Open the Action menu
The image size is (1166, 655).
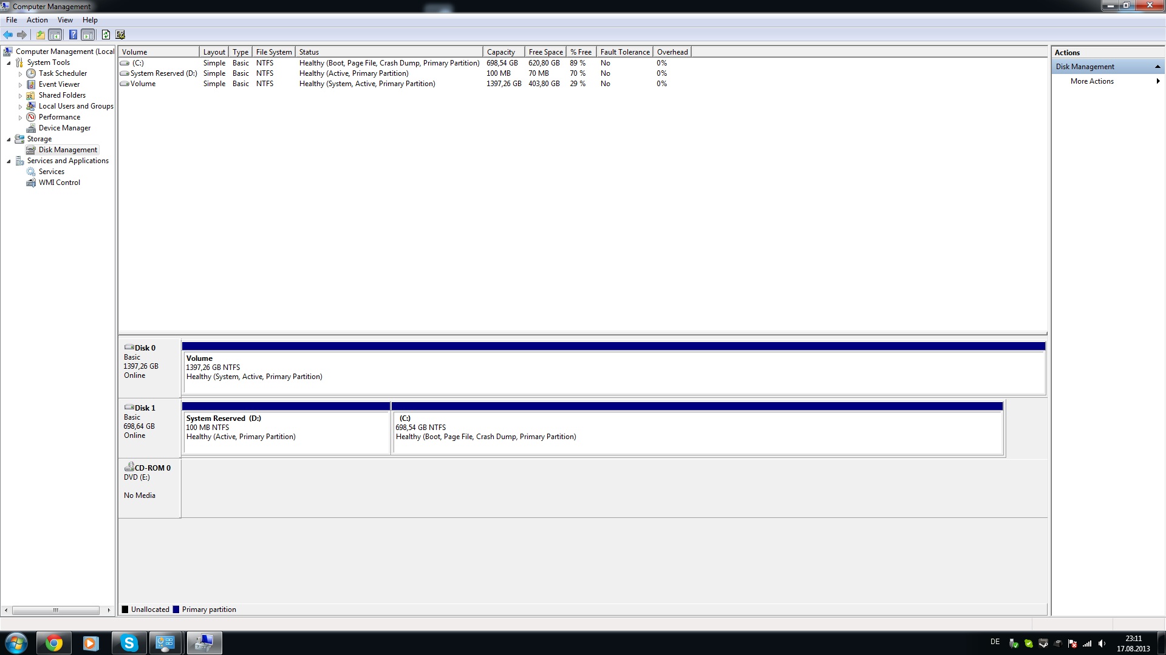pyautogui.click(x=37, y=20)
